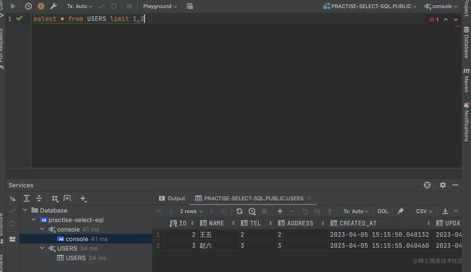The height and width of the screenshot is (272, 471).
Task: Open the CSV export format dropdown
Action: click(x=424, y=211)
